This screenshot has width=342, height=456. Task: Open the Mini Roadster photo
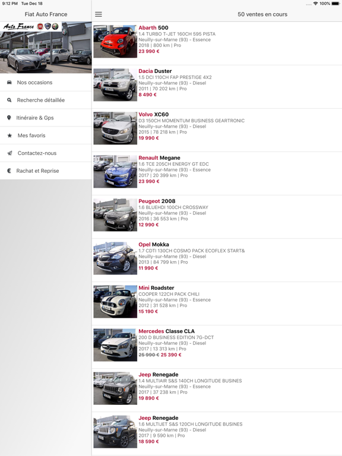[115, 301]
